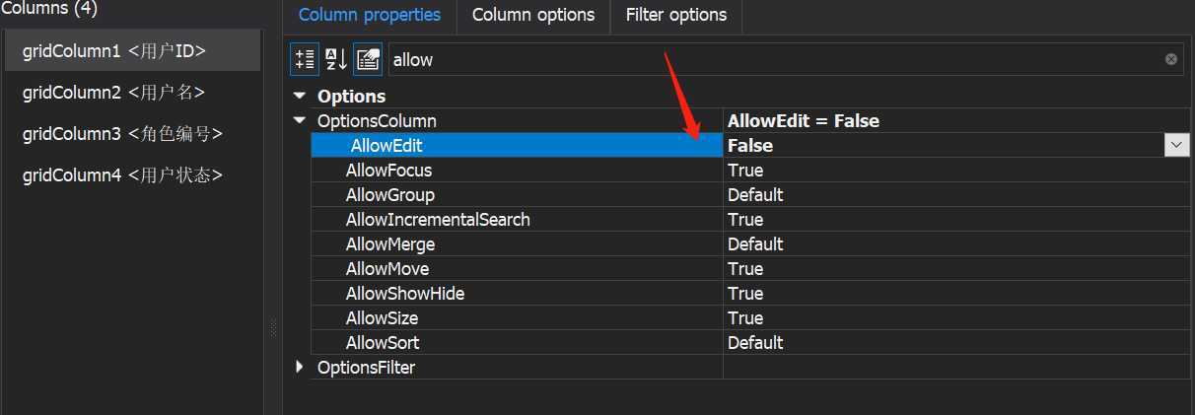Viewport: 1195px width, 415px height.
Task: Click the splitter handle between the panels
Action: [273, 328]
